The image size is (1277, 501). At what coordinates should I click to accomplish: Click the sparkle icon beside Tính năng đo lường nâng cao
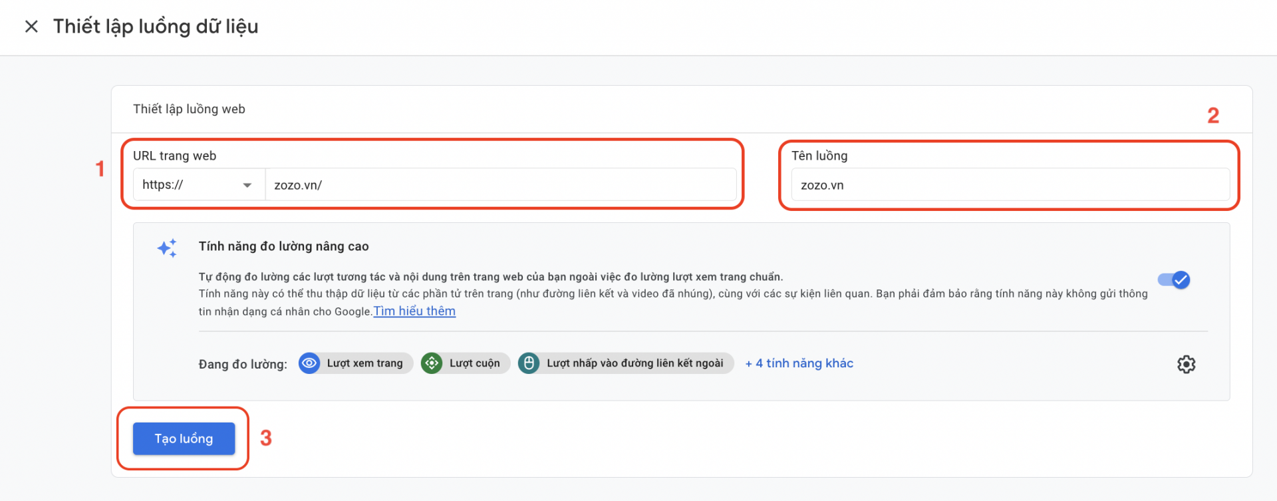pyautogui.click(x=167, y=248)
